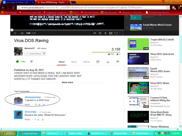Open subscription settings gear for danooct1
This screenshot has height=136, width=182.
coord(44,54)
